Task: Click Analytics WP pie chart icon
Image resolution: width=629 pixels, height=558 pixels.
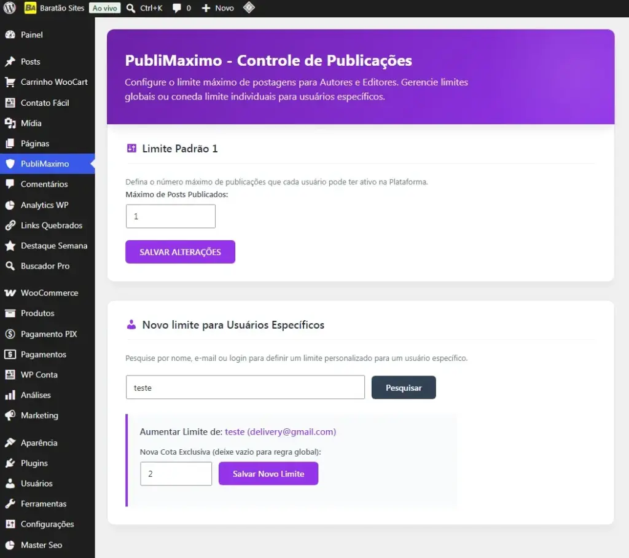Action: pos(10,205)
